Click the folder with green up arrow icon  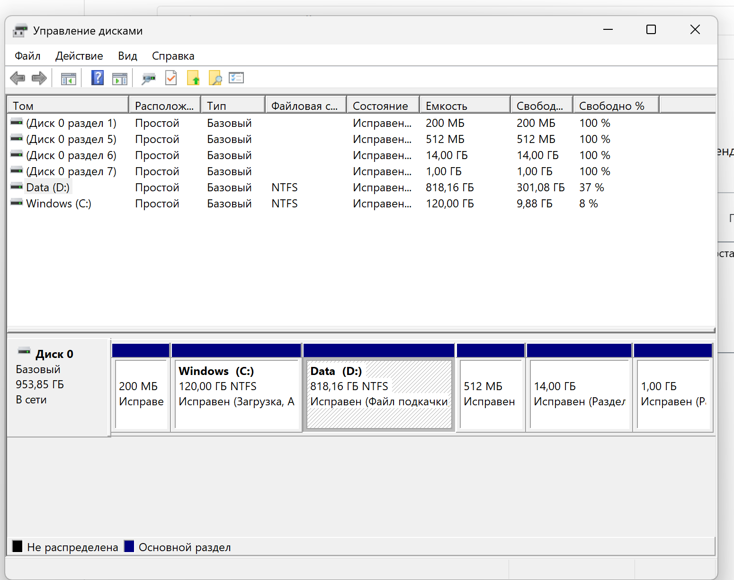point(193,78)
